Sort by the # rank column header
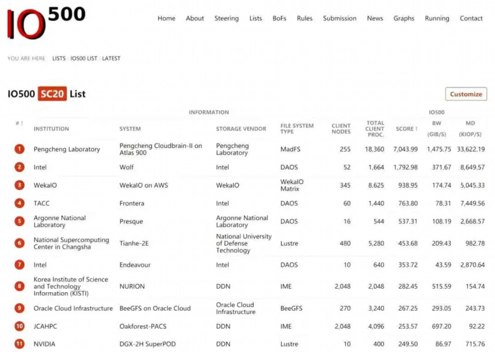This screenshot has width=495, height=352. [x=19, y=123]
